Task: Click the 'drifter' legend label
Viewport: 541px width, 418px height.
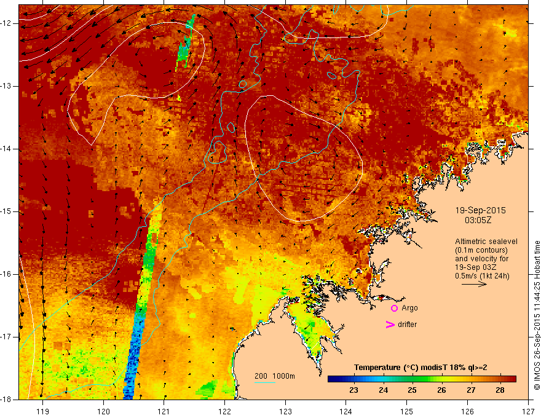Action: click(407, 325)
